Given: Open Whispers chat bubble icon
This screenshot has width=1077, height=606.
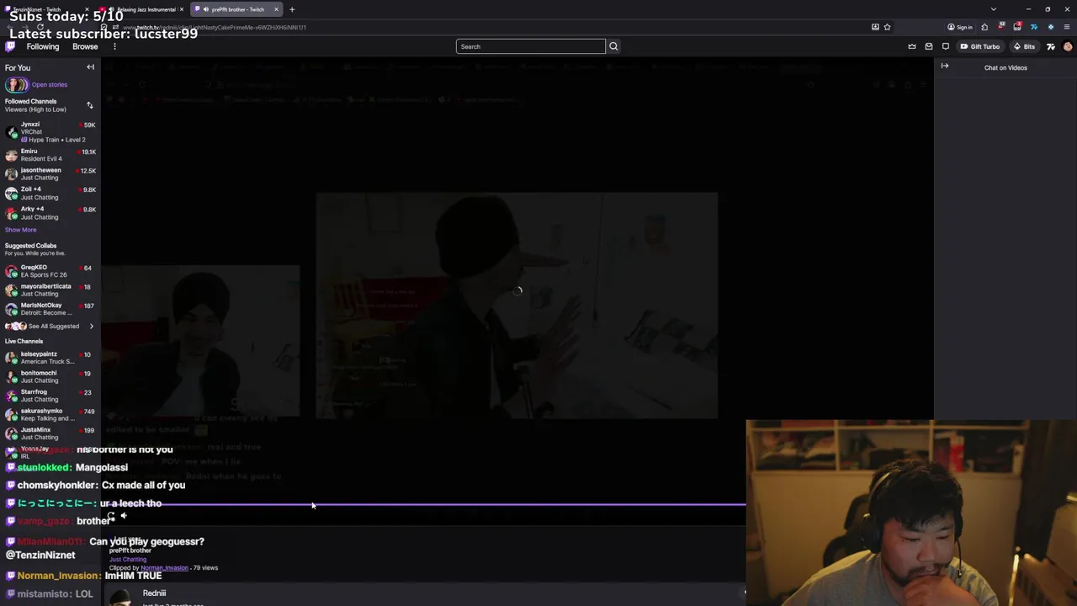Looking at the screenshot, I should point(946,46).
